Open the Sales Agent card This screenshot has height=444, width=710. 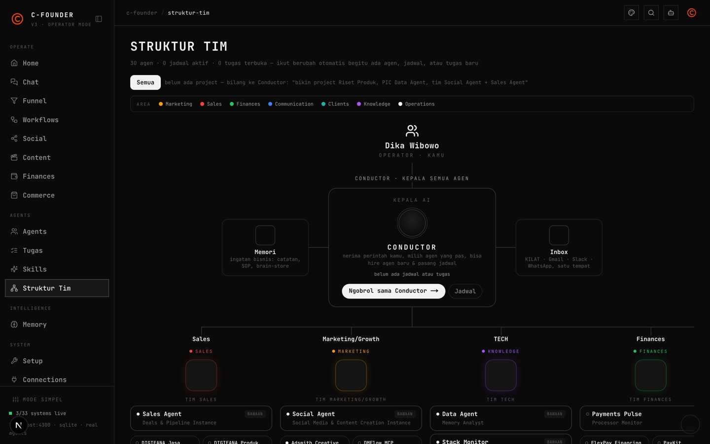(x=201, y=418)
